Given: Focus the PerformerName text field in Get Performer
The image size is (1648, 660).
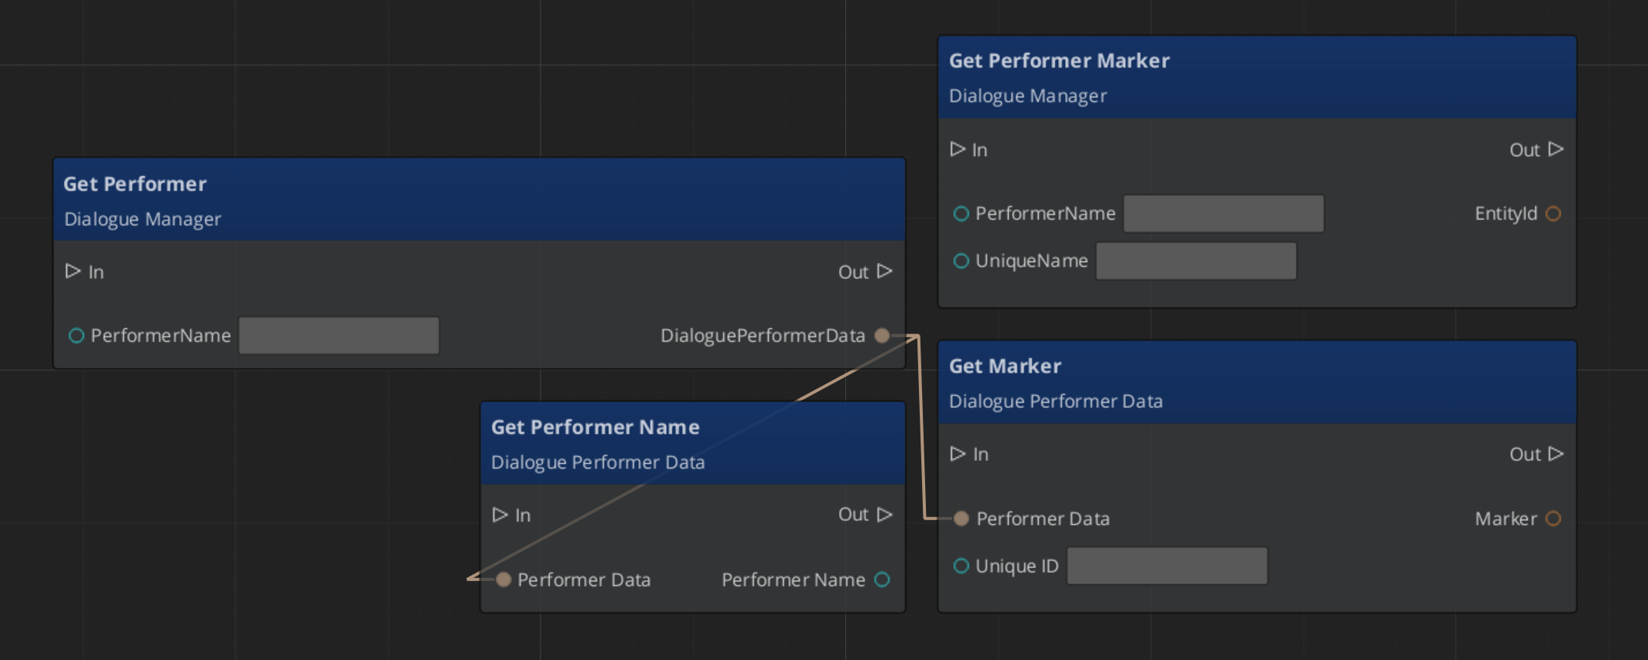Looking at the screenshot, I should (x=338, y=336).
